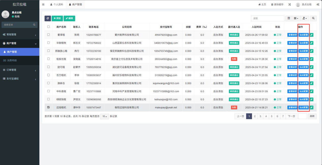
Task: Click email maixupay@yeah.net in the table
Action: tap(166, 108)
